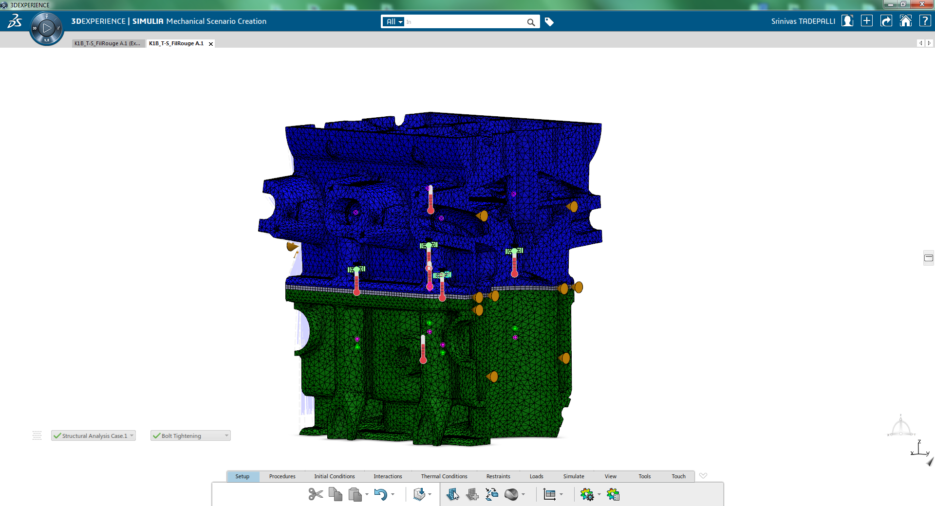
Task: Open the Help question mark icon
Action: click(925, 21)
